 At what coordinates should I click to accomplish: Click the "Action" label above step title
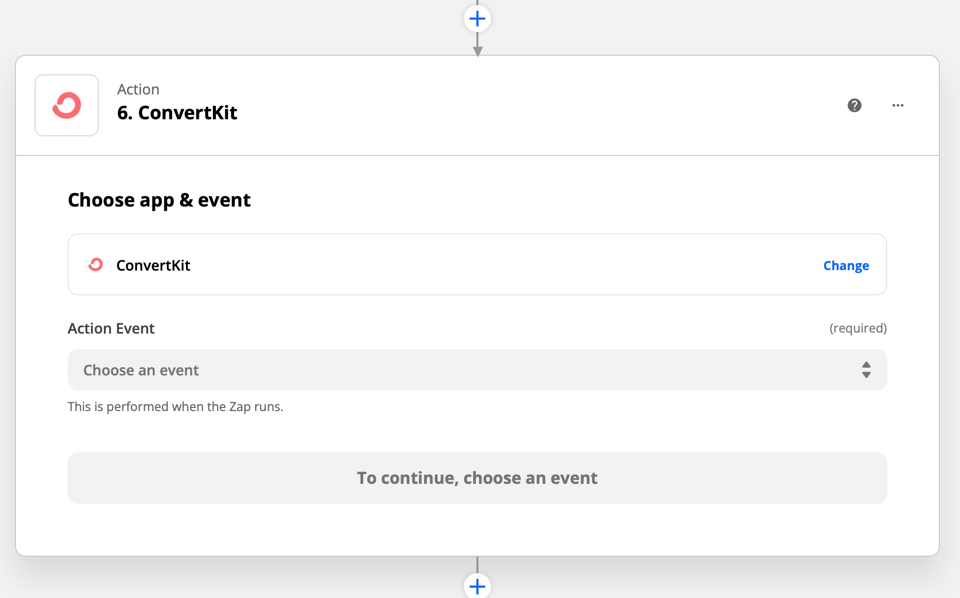point(138,89)
